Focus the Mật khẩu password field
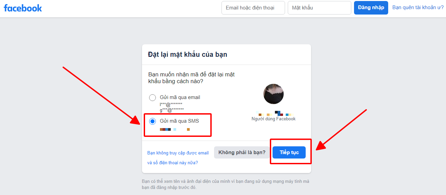This screenshot has width=446, height=195. coord(320,8)
